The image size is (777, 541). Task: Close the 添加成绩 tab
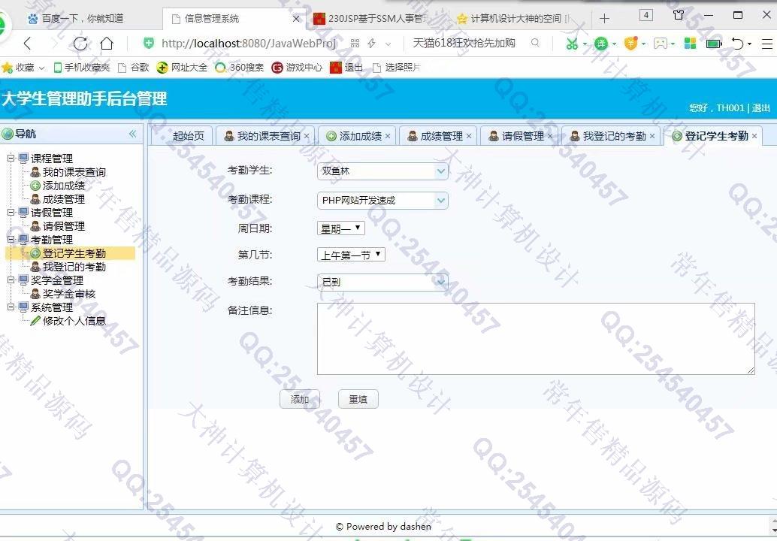click(388, 136)
